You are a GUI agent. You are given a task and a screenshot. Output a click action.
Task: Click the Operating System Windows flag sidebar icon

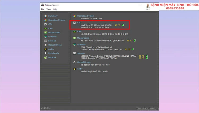45,20
